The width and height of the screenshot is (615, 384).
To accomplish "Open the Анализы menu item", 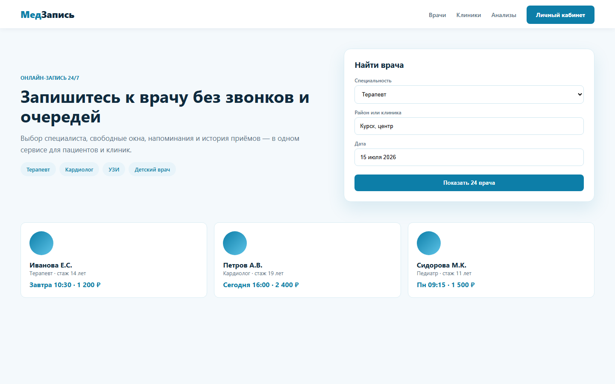I will coord(504,15).
